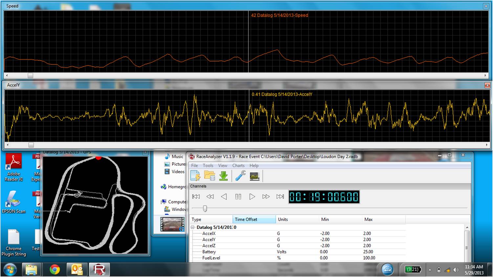
Task: Click the Chrome Plugin String file icon
Action: point(13,243)
